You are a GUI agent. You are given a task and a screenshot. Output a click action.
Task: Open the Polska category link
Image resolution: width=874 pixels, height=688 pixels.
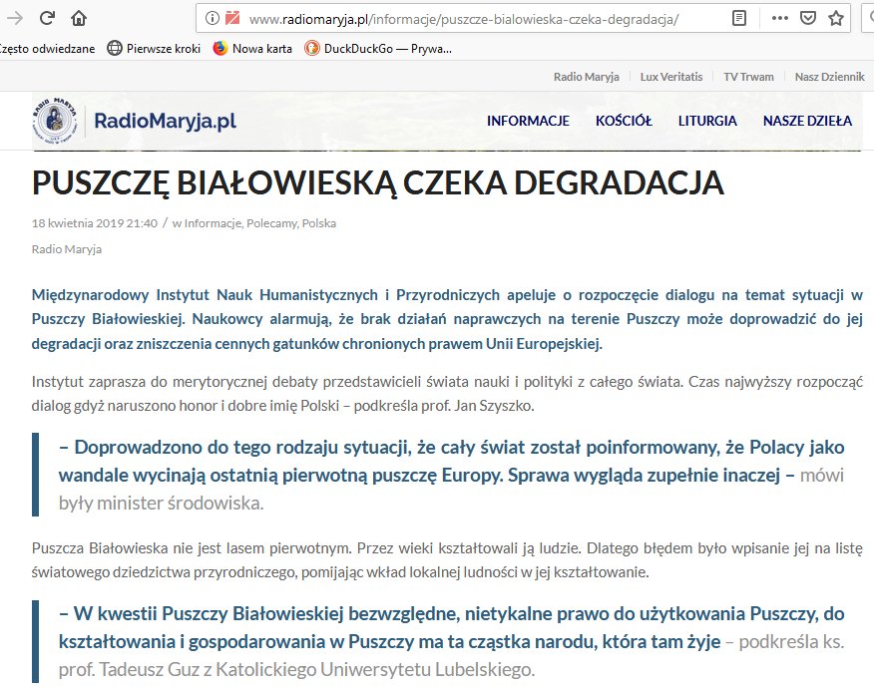(319, 223)
